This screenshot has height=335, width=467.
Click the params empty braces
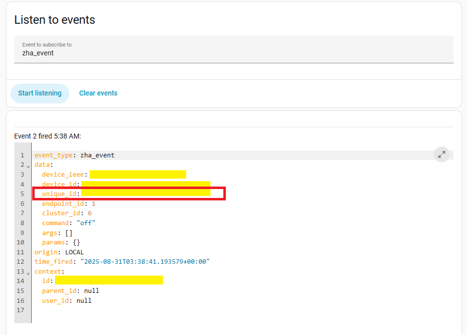point(76,242)
